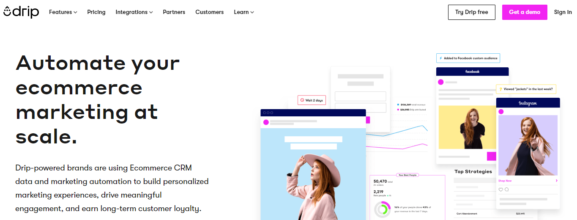Click the heart icon on the Instagram card
The image size is (577, 220).
coord(501,189)
